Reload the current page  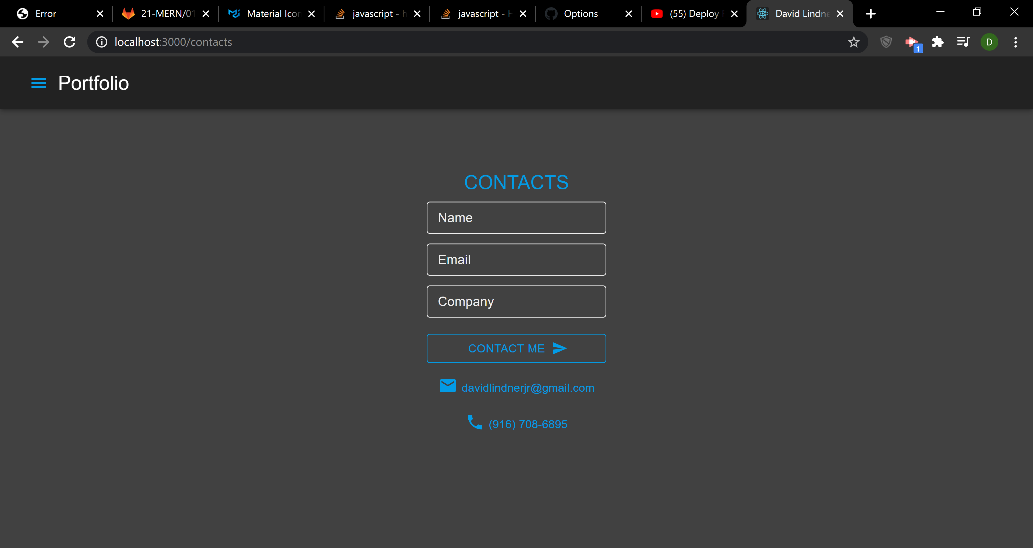coord(69,42)
